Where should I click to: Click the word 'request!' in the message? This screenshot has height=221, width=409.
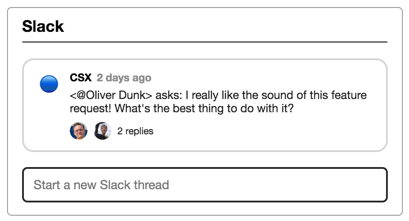(x=91, y=109)
